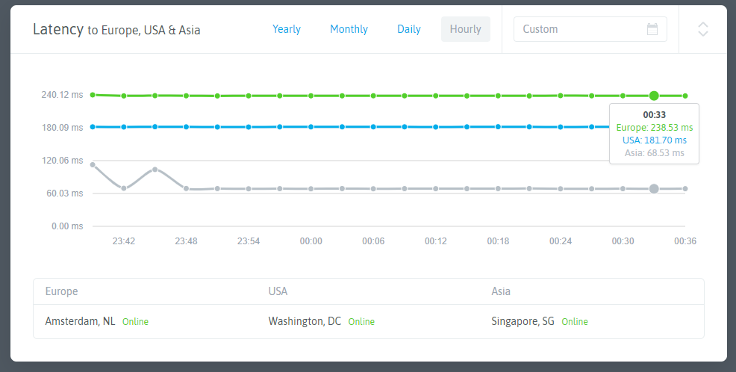Click the Online status next to Singapore
The width and height of the screenshot is (736, 372).
tap(575, 322)
